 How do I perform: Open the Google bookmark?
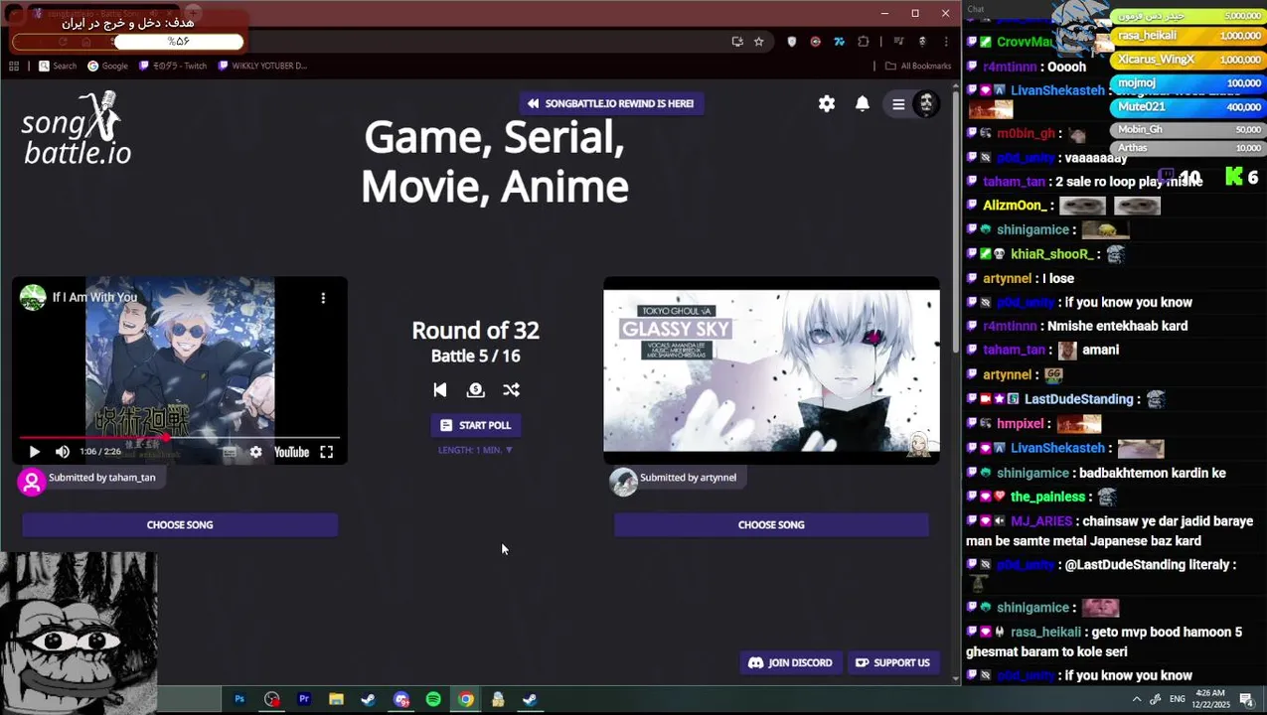(x=107, y=66)
